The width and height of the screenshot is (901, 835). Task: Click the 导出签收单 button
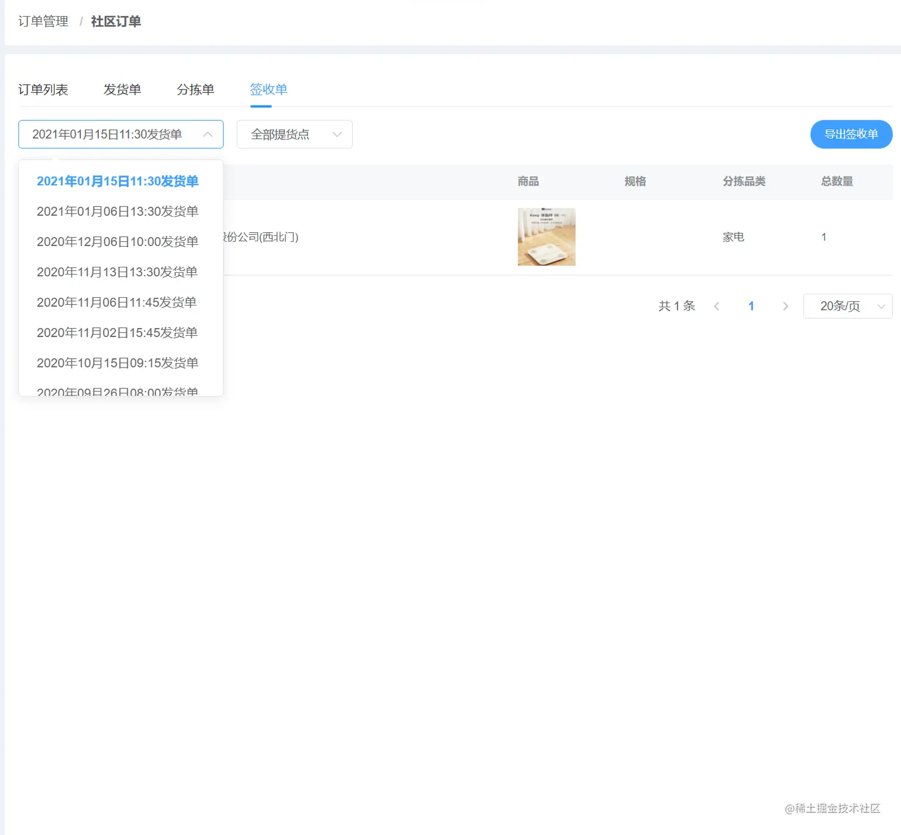[x=851, y=135]
